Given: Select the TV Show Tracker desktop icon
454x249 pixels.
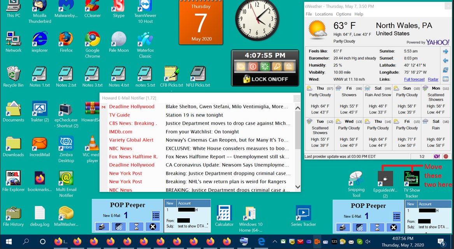Looking at the screenshot, I should (412, 178).
